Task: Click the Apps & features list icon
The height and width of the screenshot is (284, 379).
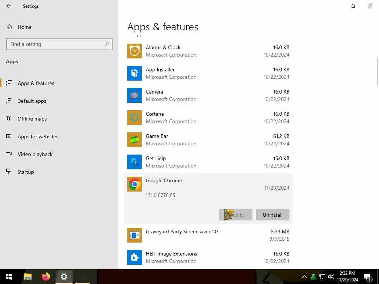Action: point(9,83)
